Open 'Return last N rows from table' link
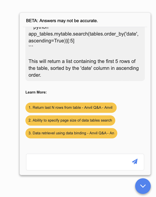The height and width of the screenshot is (197, 156). pyautogui.click(x=71, y=108)
